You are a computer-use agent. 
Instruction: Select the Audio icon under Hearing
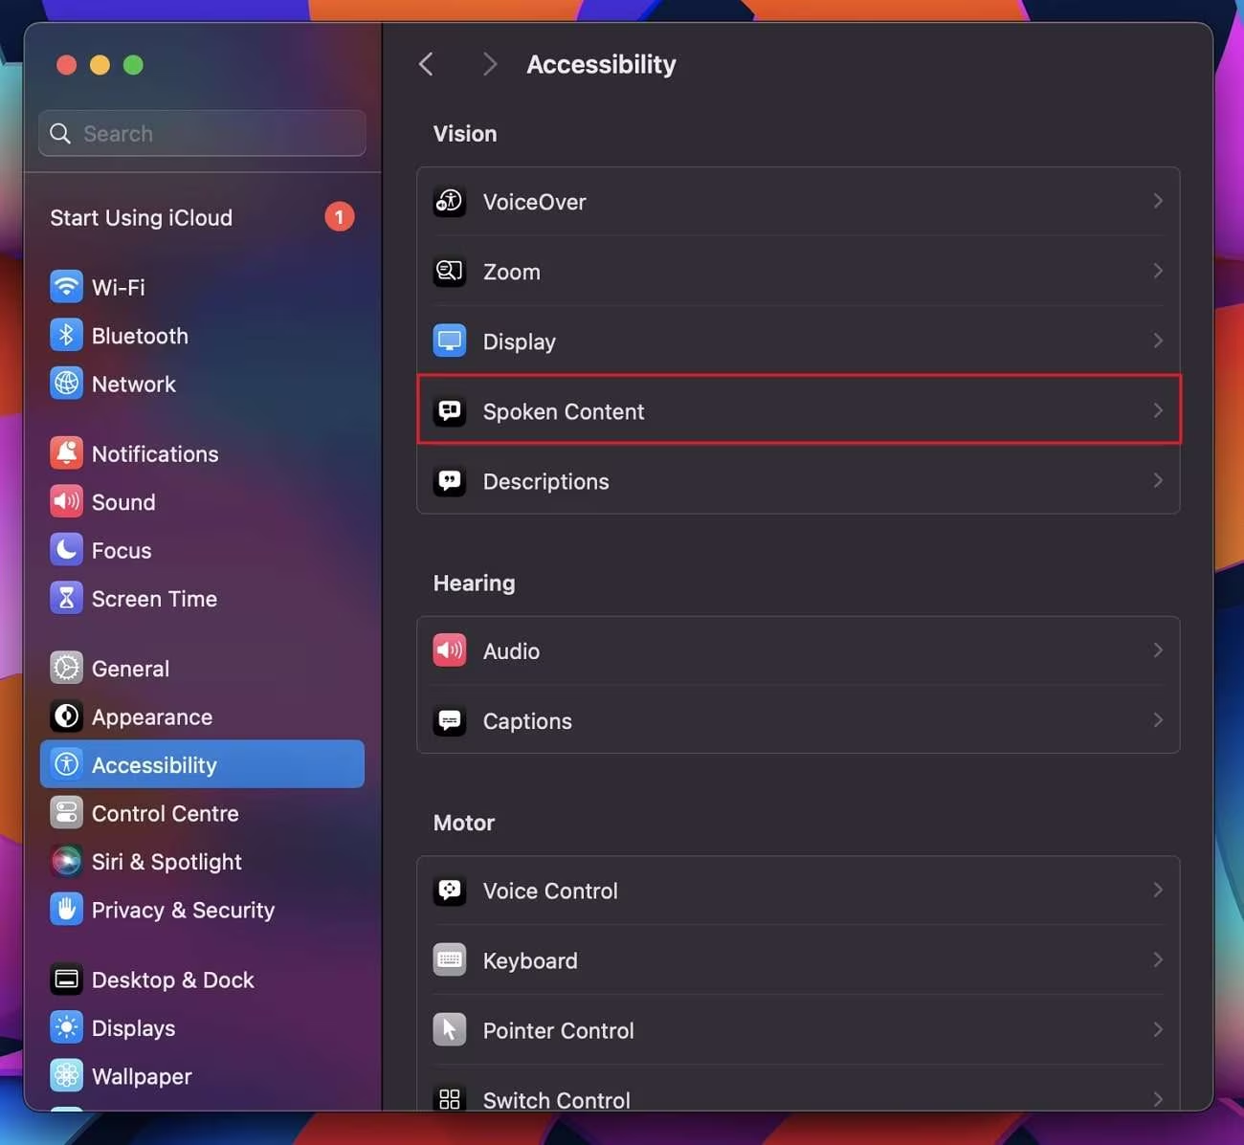tap(449, 650)
